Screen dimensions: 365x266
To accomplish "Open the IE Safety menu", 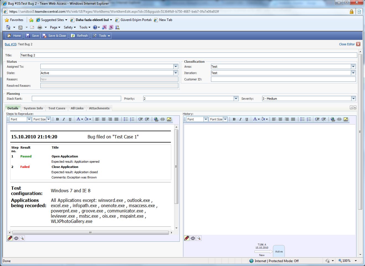I will click(70, 27).
